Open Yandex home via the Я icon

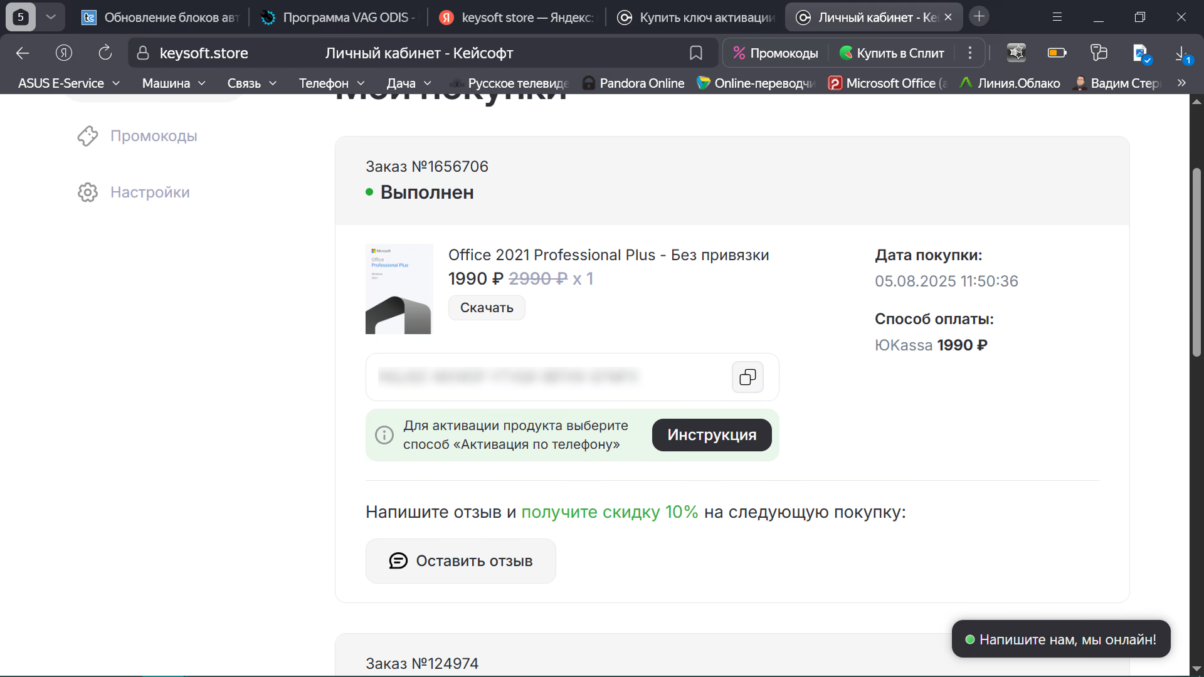64,53
